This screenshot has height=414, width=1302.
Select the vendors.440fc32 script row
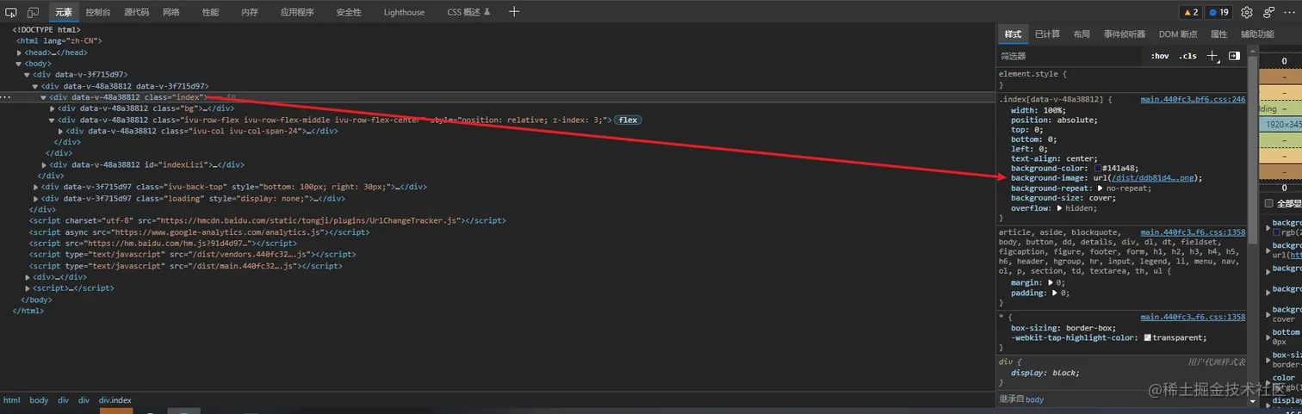coord(192,255)
